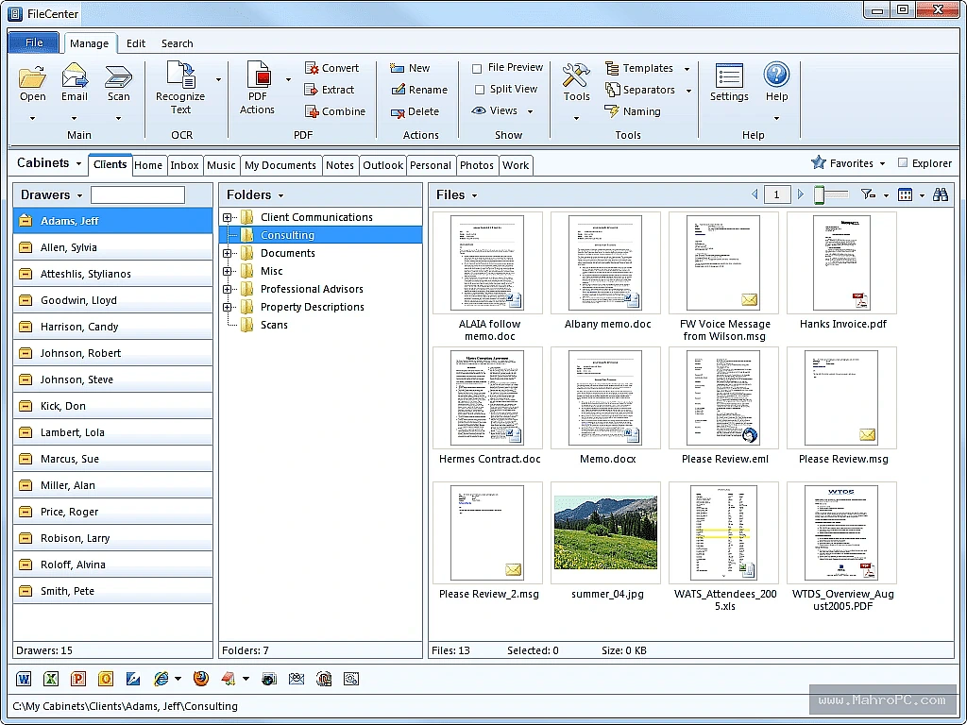Select the Misc folder
Viewport: 967px width, 725px height.
(271, 271)
